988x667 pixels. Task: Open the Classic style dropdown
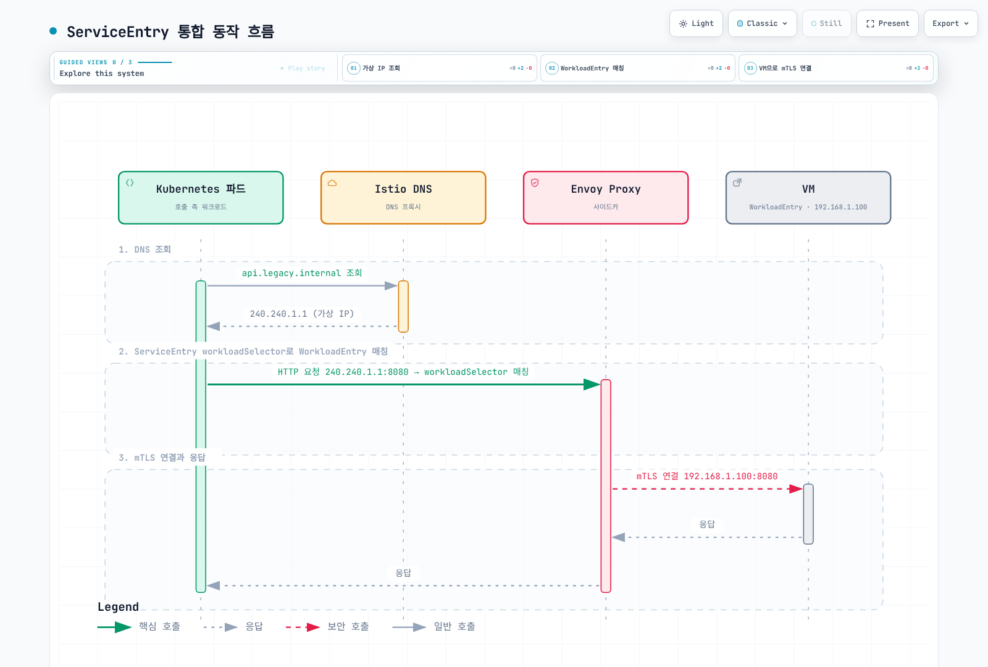[762, 23]
